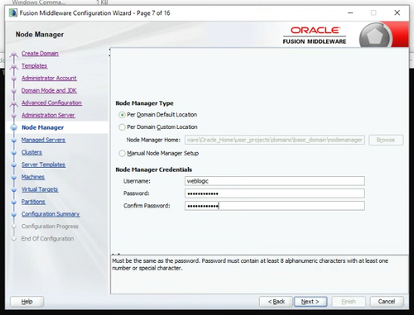
Task: Select the Node Manager step
Action: [43, 127]
